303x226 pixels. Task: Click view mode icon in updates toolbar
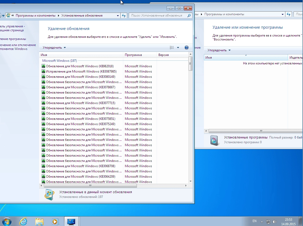click(x=172, y=48)
